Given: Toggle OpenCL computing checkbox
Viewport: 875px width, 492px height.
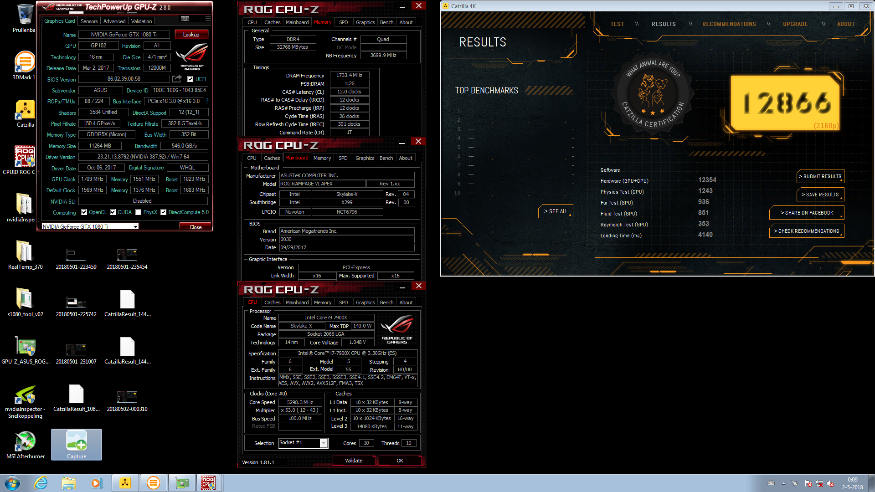Looking at the screenshot, I should pyautogui.click(x=84, y=212).
